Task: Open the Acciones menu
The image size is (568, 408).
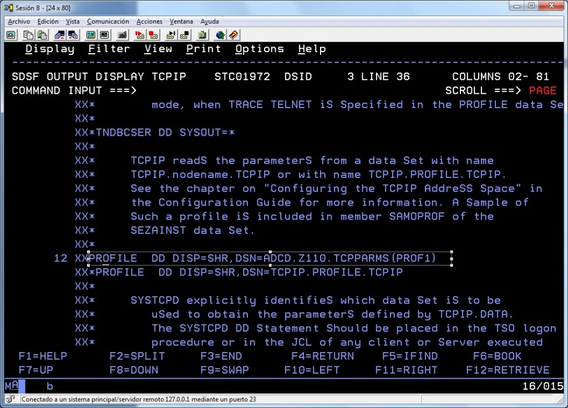Action: 149,22
